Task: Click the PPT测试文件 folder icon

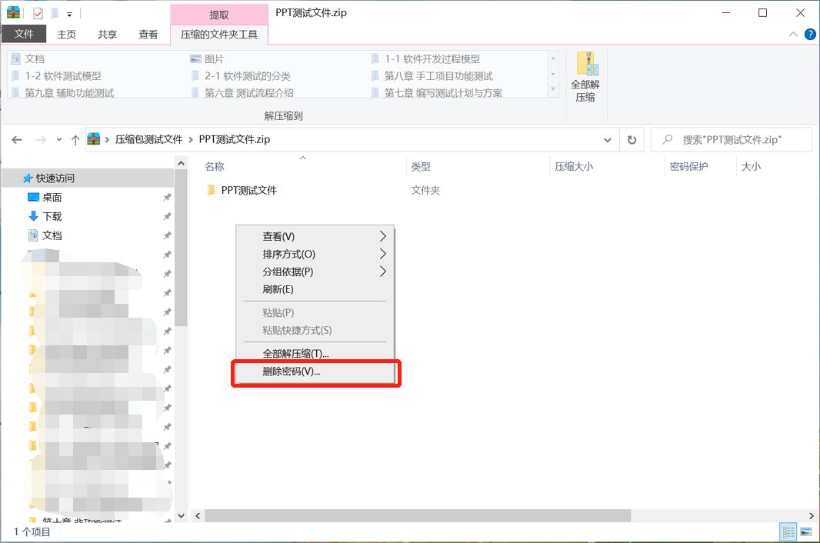Action: point(212,189)
